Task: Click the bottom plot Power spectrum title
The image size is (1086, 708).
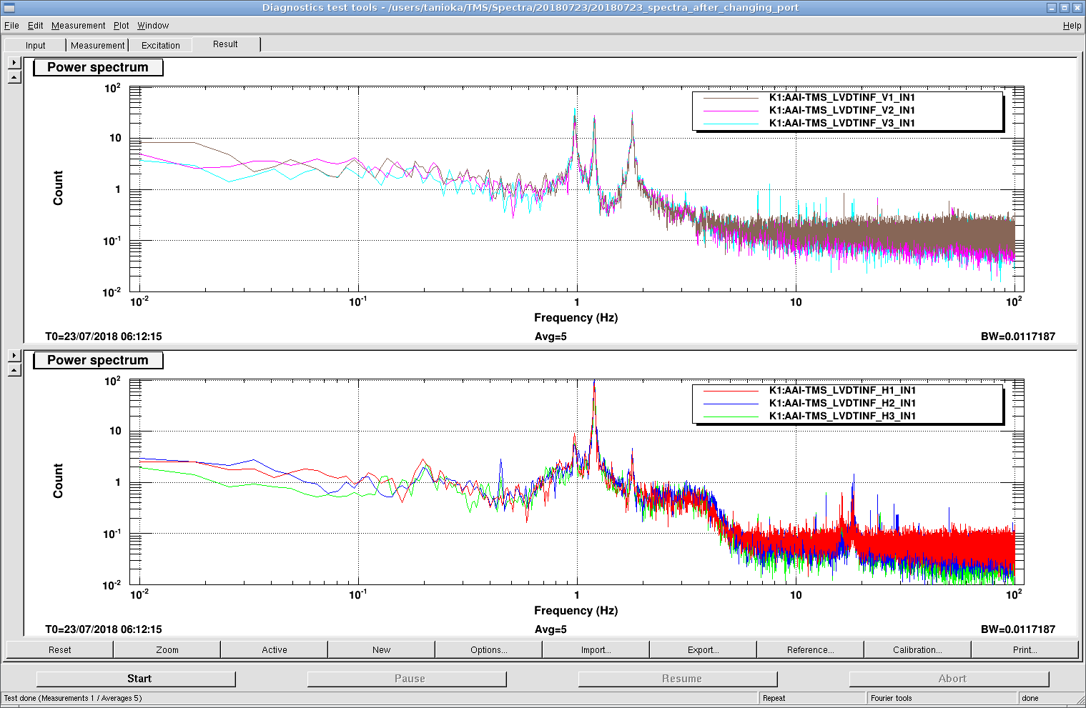Action: (x=98, y=360)
